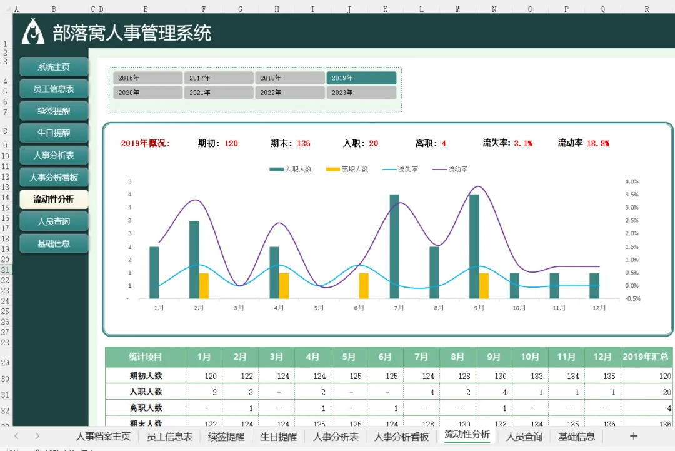
Task: Open the 系统主页 sidebar button
Action: pyautogui.click(x=54, y=67)
